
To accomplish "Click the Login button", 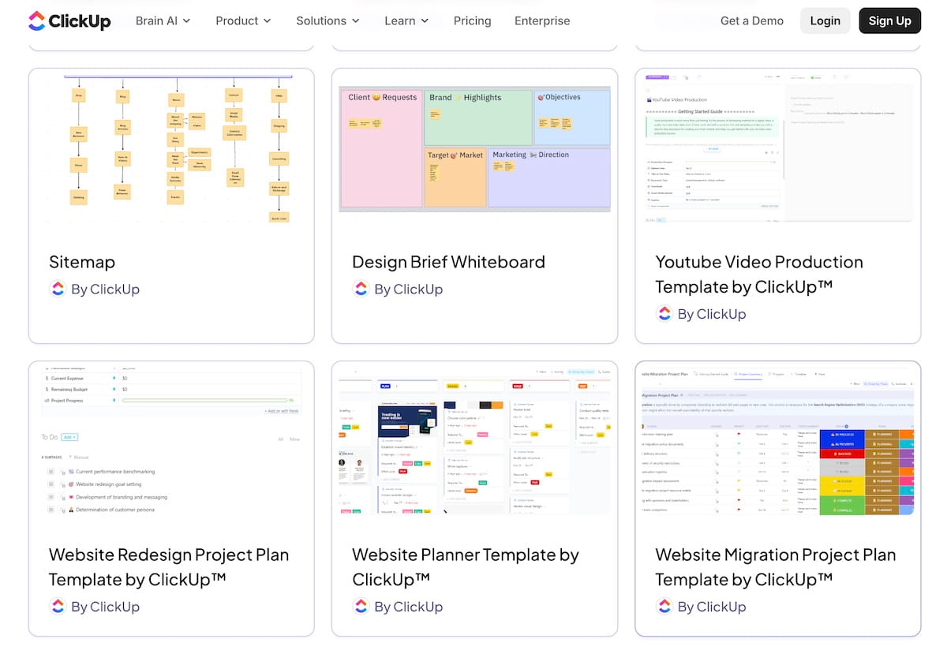I will tap(825, 21).
